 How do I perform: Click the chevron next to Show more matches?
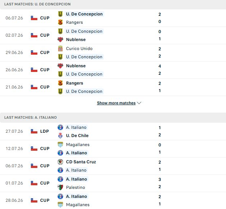tap(139, 103)
